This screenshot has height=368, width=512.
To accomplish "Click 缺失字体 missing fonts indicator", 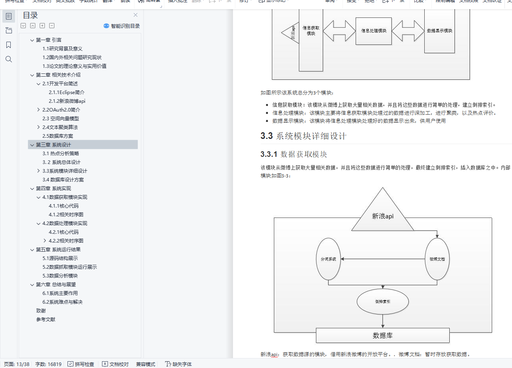I will click(x=178, y=364).
